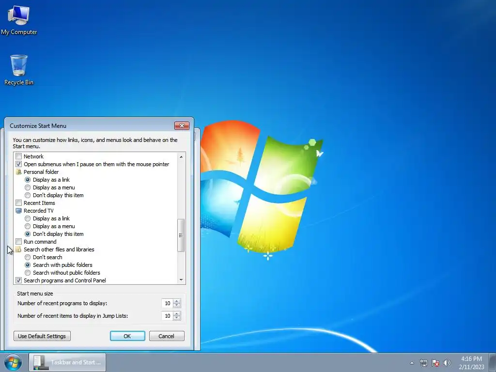Click the list scrollbar down arrow
The width and height of the screenshot is (496, 372).
click(x=181, y=280)
